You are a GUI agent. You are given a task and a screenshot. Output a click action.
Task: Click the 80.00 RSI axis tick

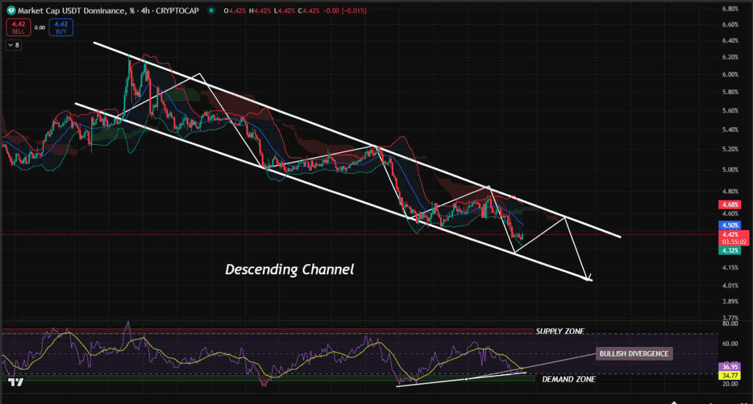coord(730,323)
